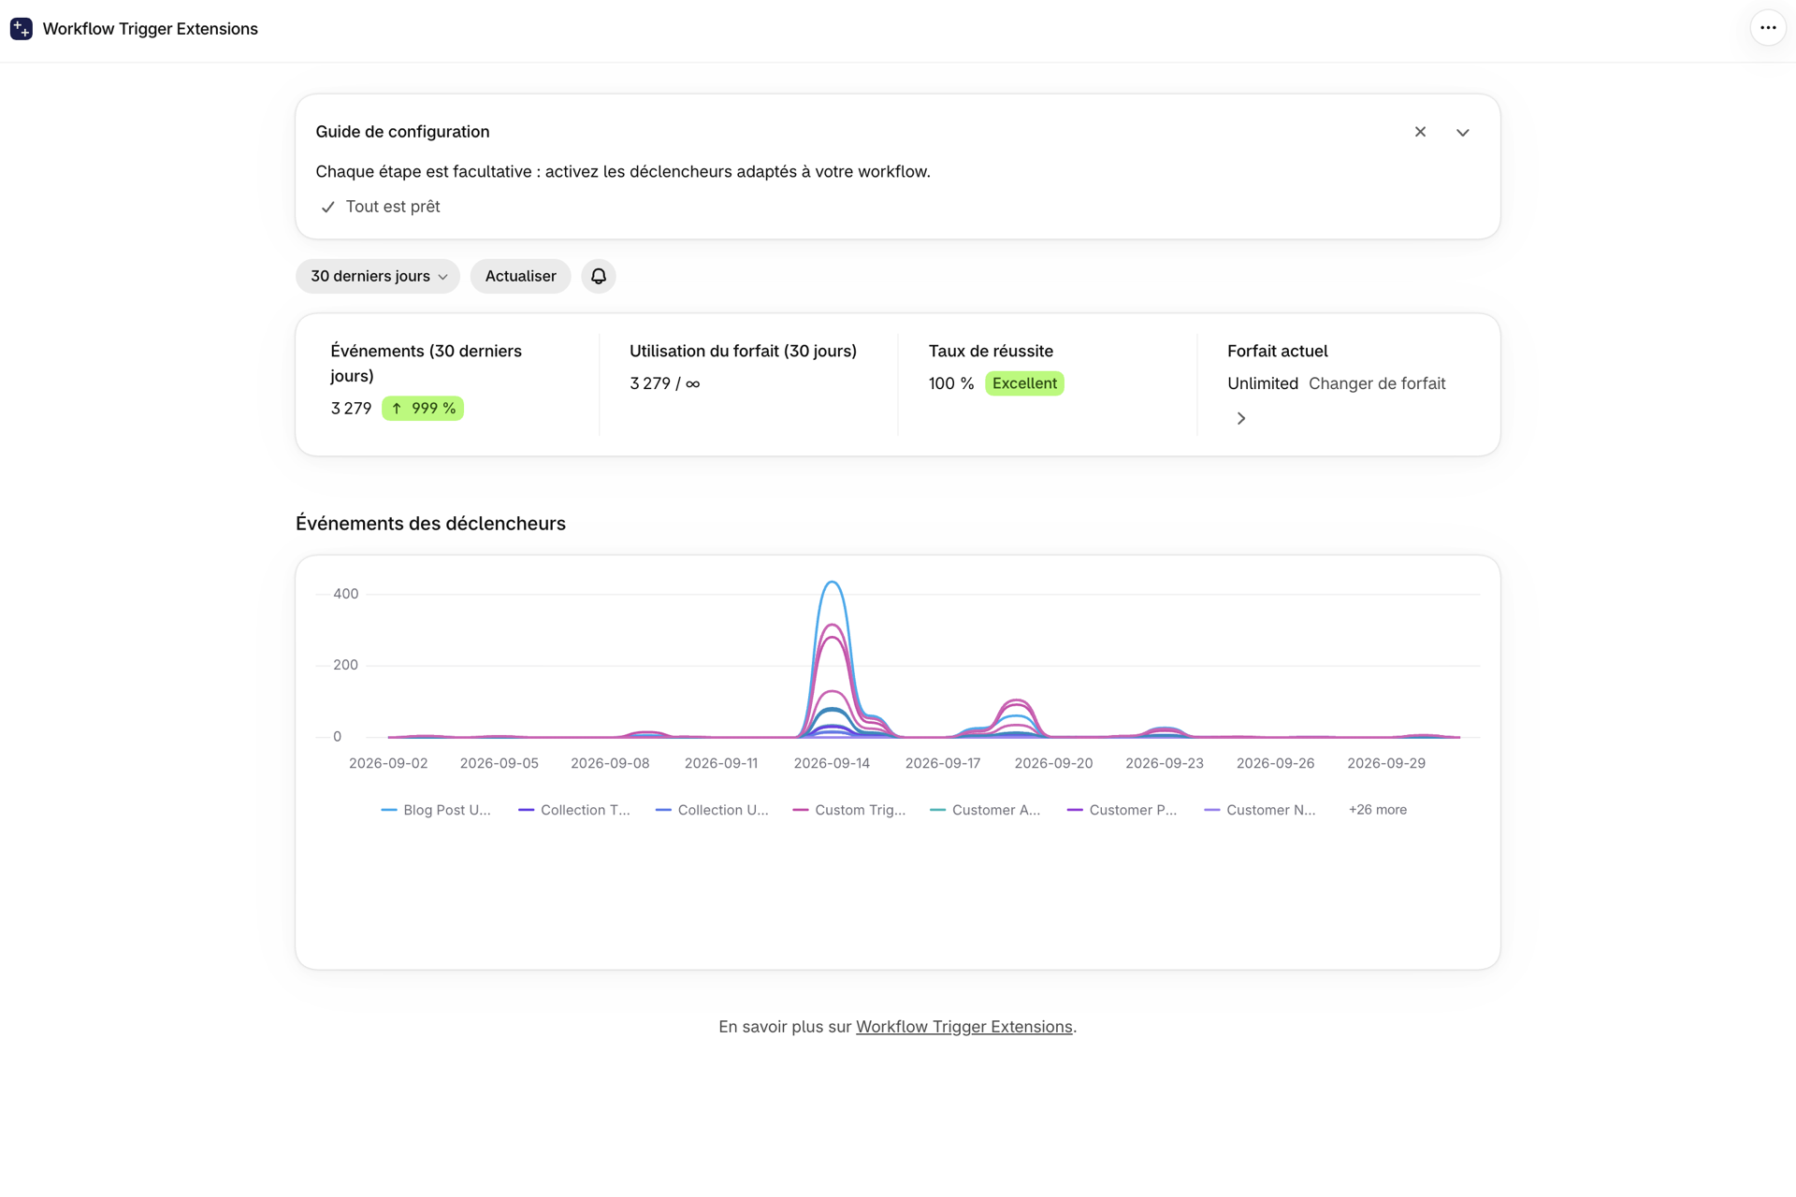Open the 30 derniers jours date range dropdown
This screenshot has height=1197, width=1796.
(x=378, y=276)
